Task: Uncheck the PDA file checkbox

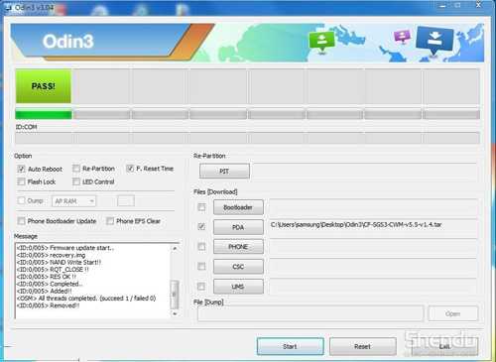Action: 201,227
